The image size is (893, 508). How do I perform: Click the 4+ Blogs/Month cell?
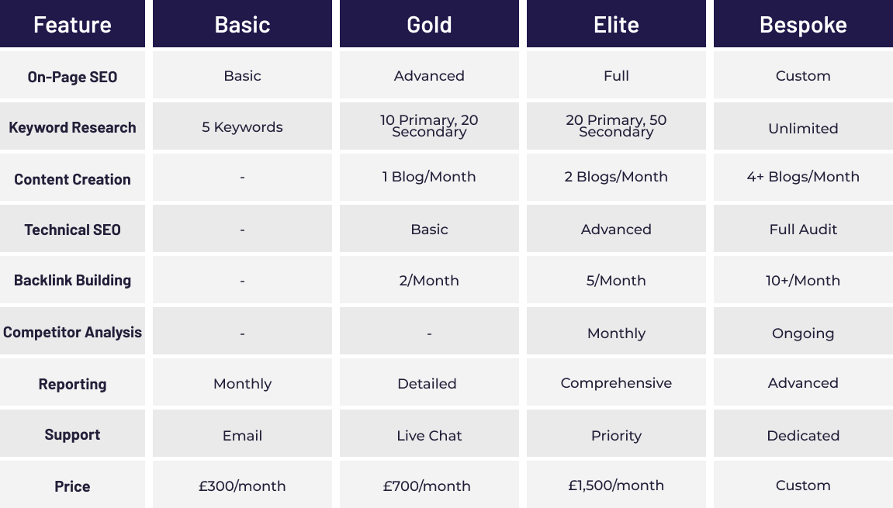coord(803,177)
